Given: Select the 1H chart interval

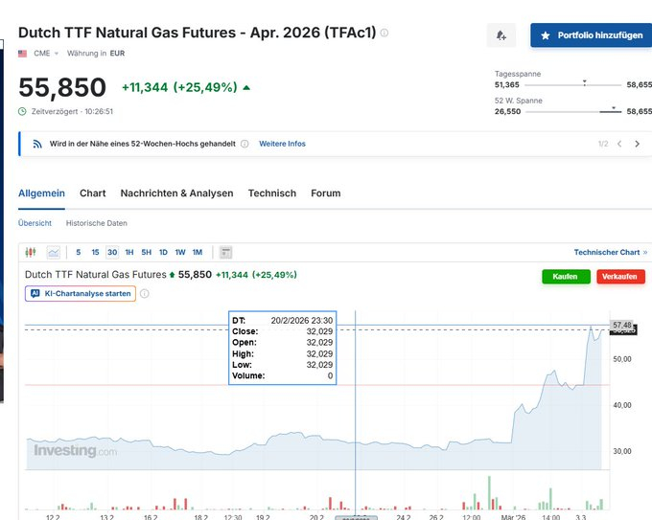Looking at the screenshot, I should pos(128,252).
